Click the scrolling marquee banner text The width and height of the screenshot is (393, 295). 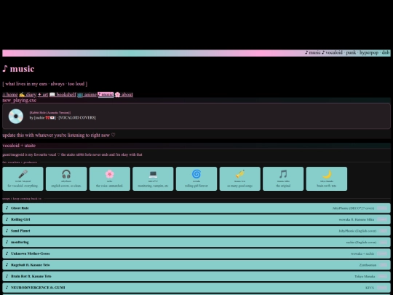pyautogui.click(x=347, y=52)
